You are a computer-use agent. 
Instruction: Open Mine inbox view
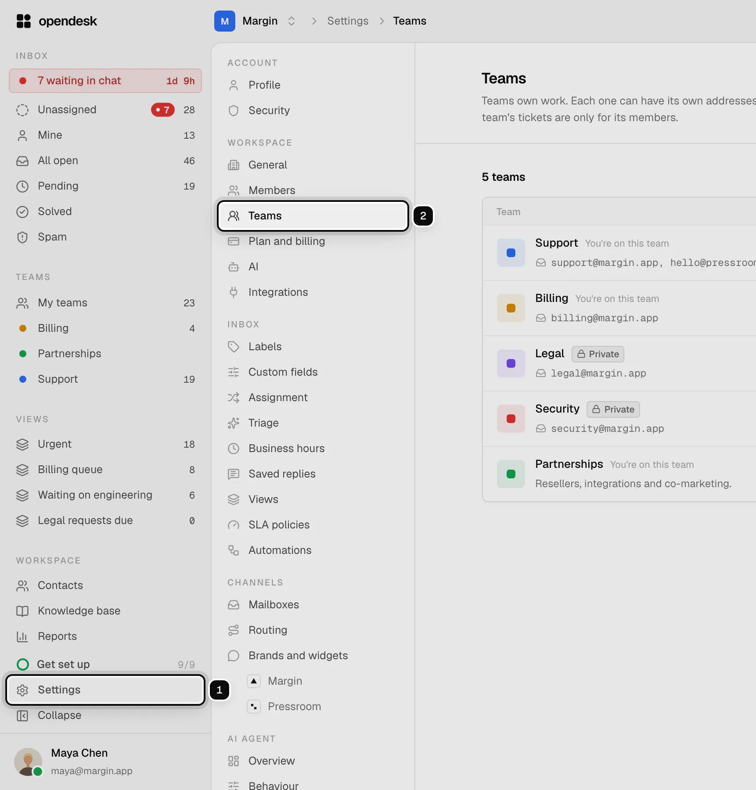(x=105, y=135)
